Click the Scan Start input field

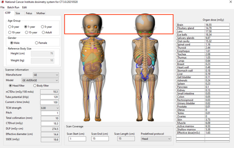pos(77,139)
